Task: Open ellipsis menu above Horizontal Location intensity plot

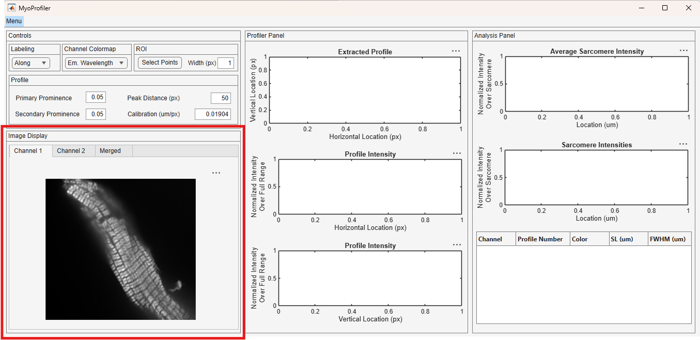Action: tap(457, 153)
